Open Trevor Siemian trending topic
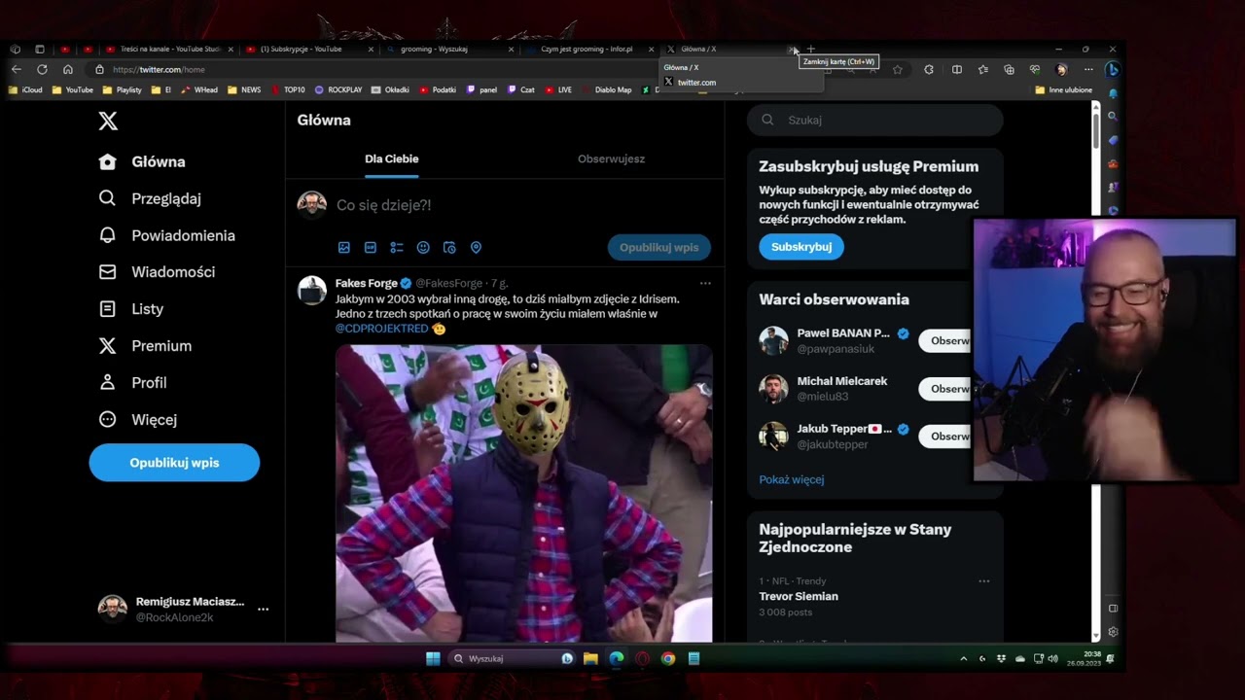 [799, 596]
